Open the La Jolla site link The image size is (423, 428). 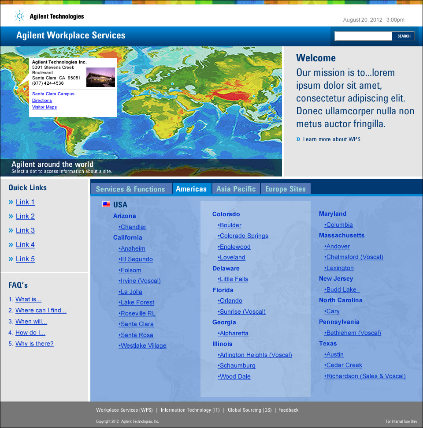[130, 292]
